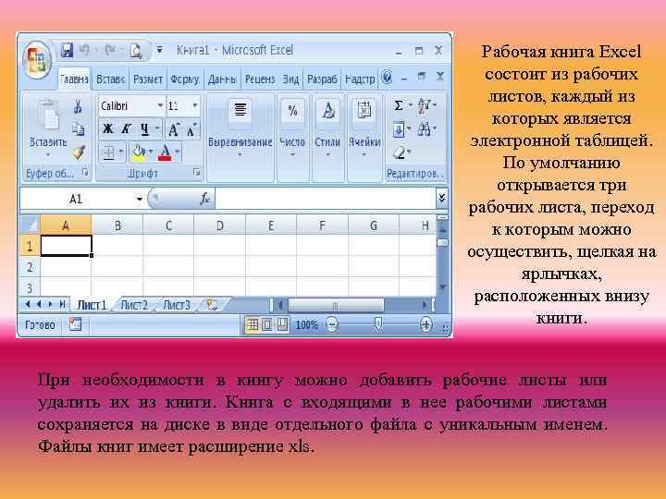Open the Вставка ribbon tab

(110, 79)
